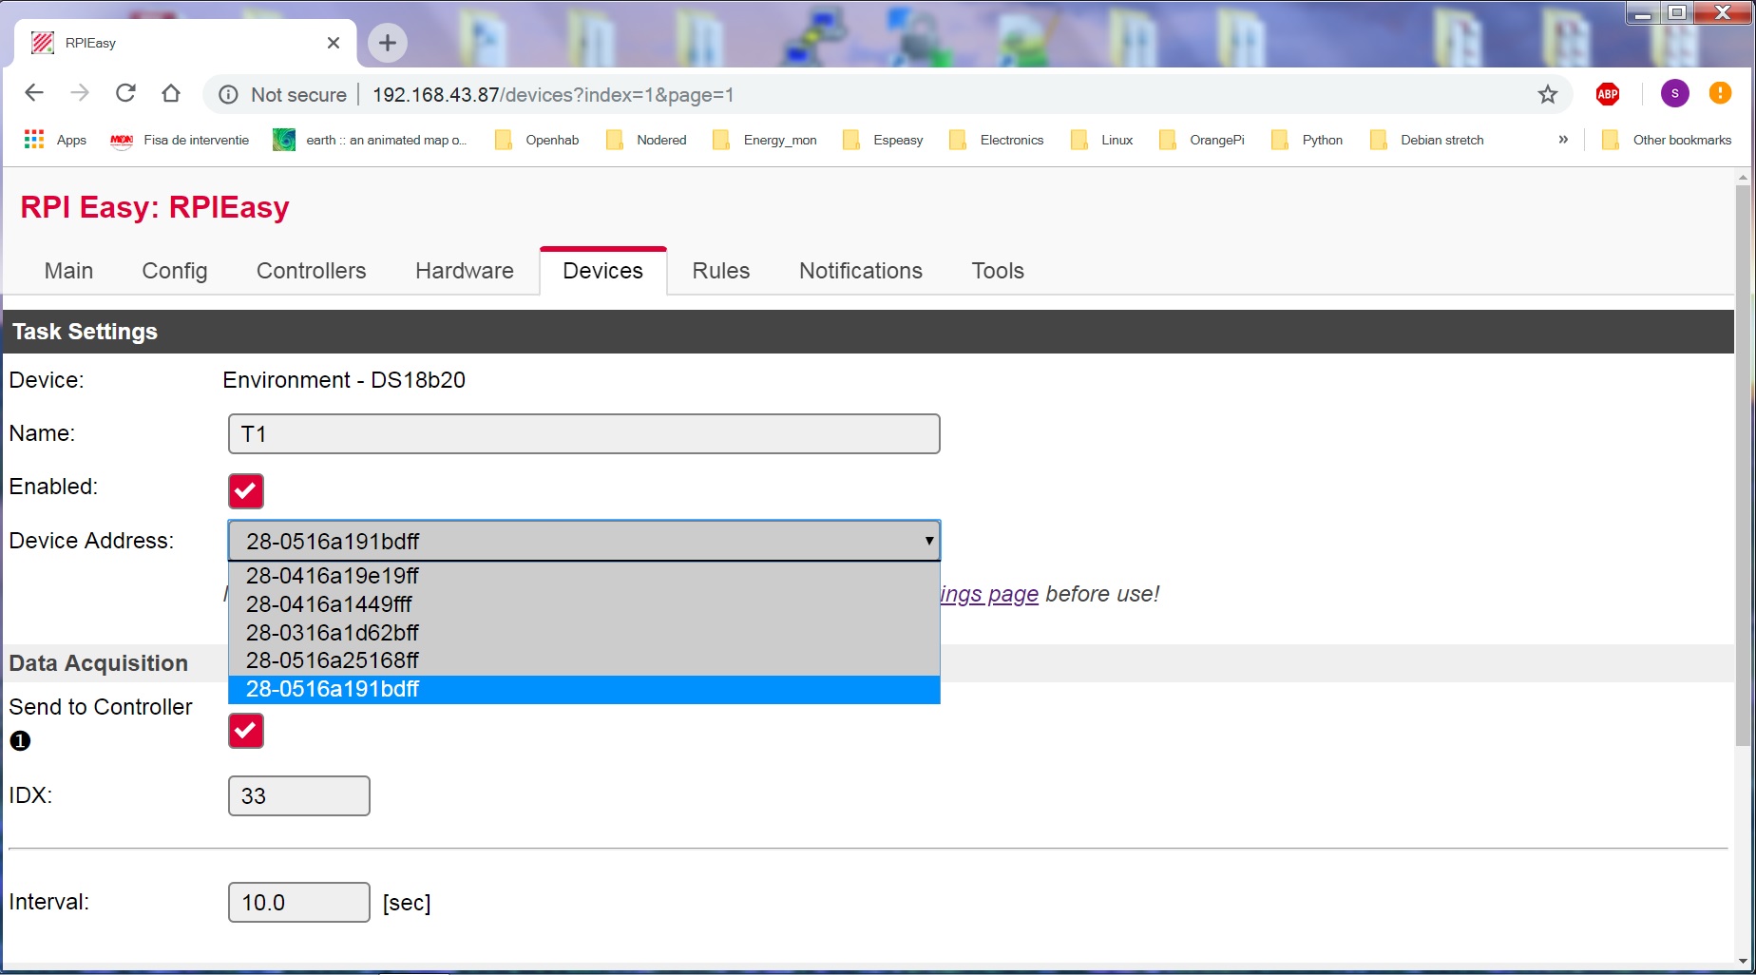Image resolution: width=1756 pixels, height=975 pixels.
Task: Open the Linux bookmark folder
Action: (1102, 140)
